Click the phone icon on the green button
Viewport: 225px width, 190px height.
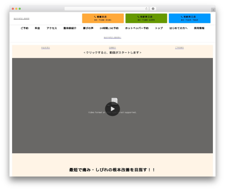(x=139, y=17)
